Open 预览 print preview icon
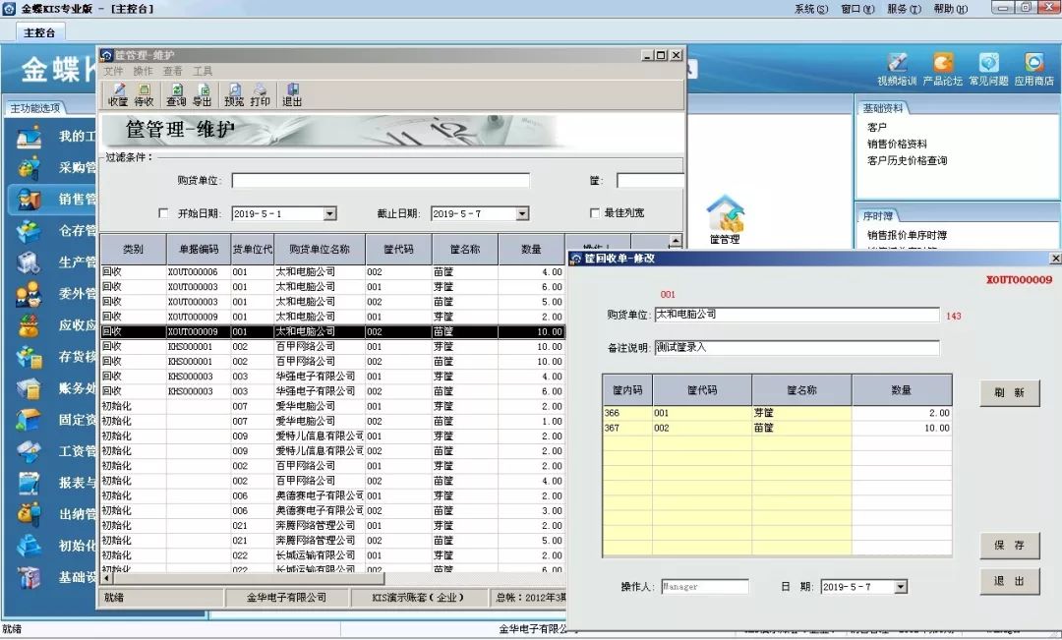The height and width of the screenshot is (640, 1062). click(234, 94)
